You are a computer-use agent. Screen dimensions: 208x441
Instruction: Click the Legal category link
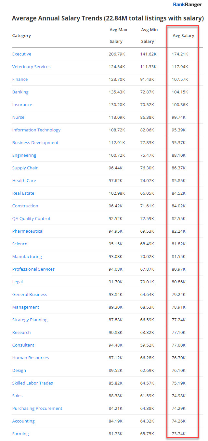[x=18, y=282]
